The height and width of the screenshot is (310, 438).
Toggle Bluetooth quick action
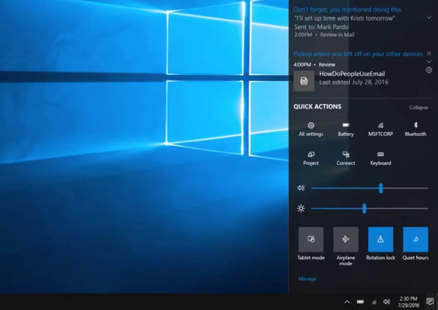click(x=415, y=129)
